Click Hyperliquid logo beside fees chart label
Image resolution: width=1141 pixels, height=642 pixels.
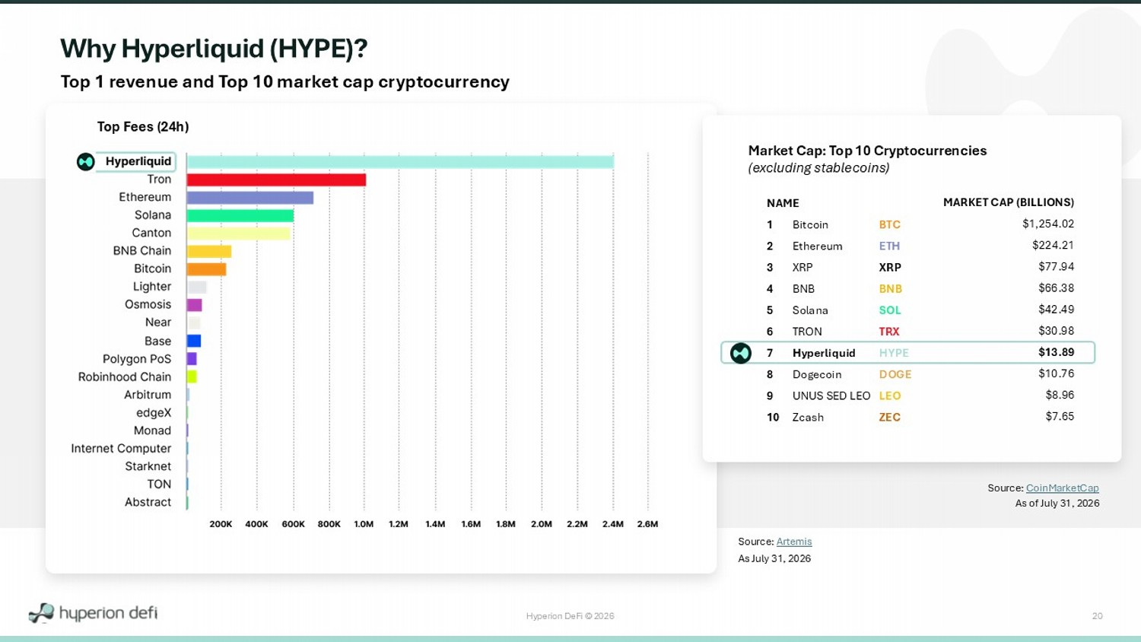tap(85, 161)
